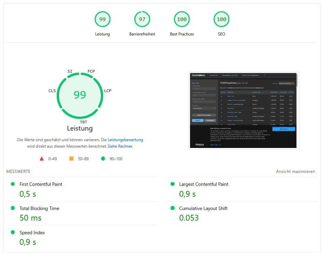This screenshot has height=253, width=324.
Task: Click the Barrierefreiheit score circle showing 97
Action: pyautogui.click(x=142, y=19)
